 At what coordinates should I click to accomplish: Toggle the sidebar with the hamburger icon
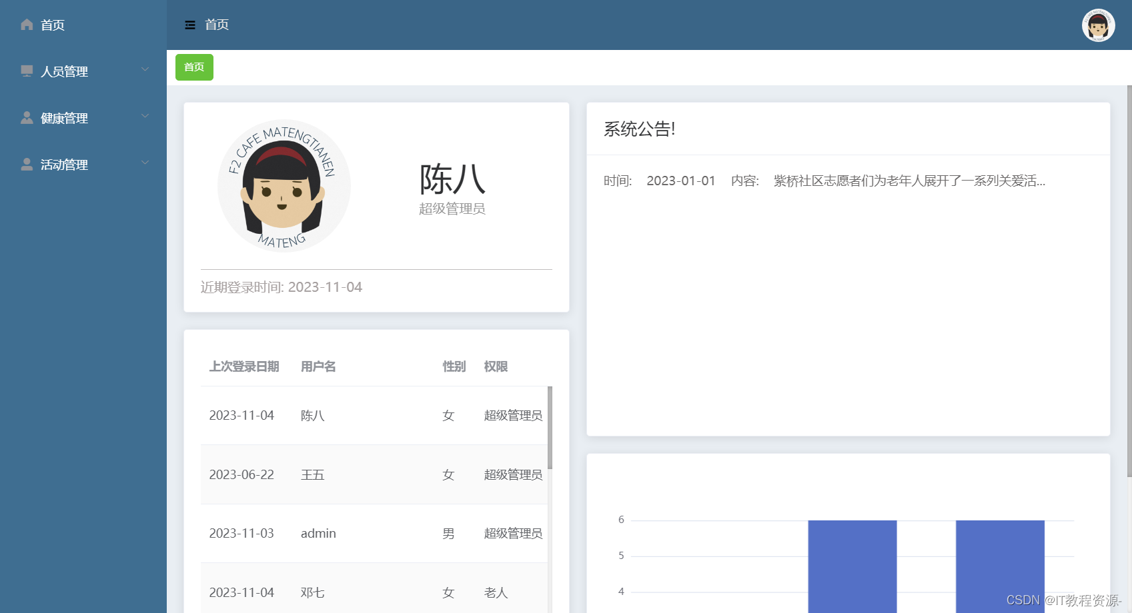(190, 25)
